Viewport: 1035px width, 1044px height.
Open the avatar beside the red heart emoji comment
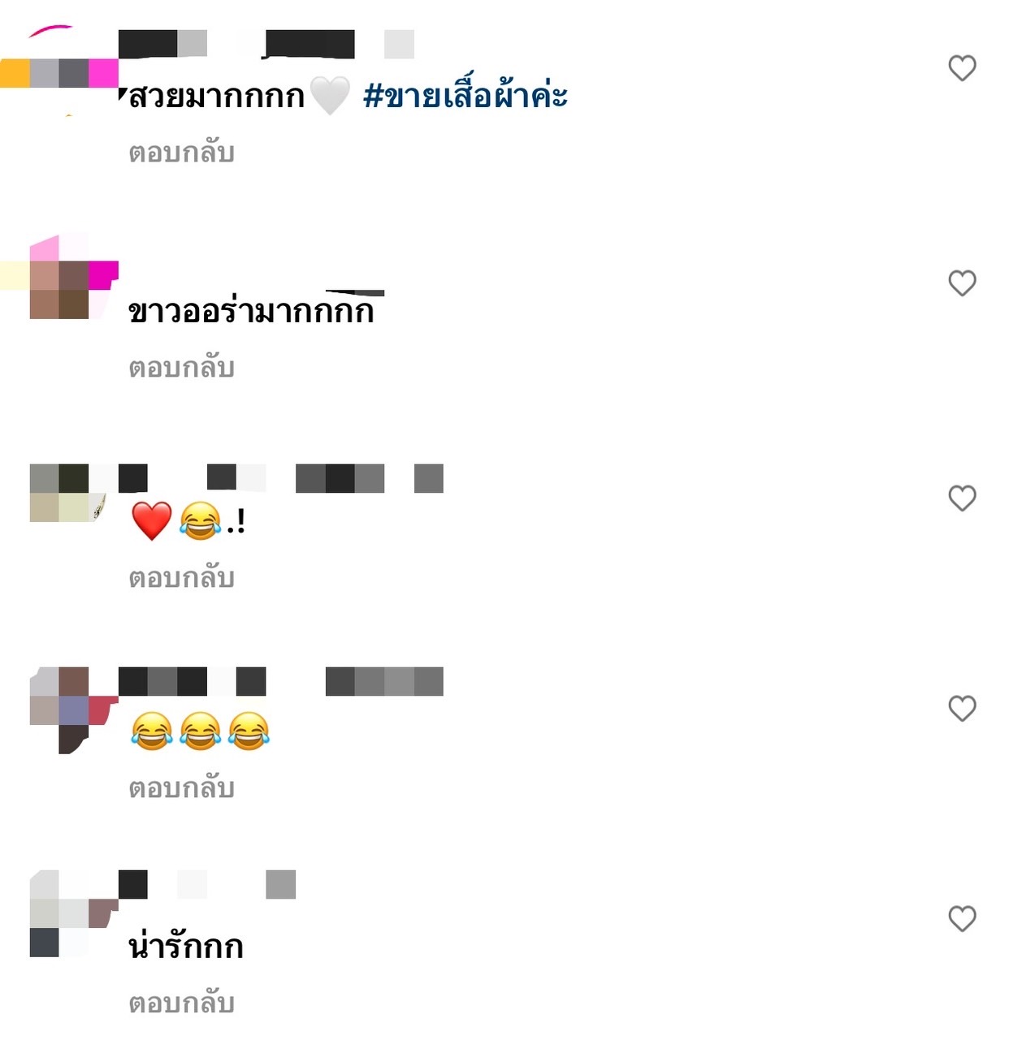(x=68, y=493)
